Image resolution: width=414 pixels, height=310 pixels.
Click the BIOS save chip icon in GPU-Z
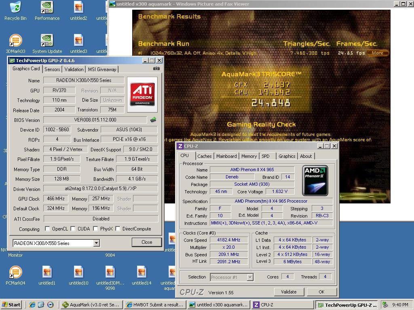pyautogui.click(x=153, y=119)
